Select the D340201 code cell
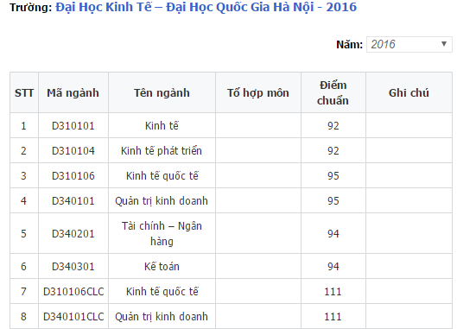 (x=73, y=233)
